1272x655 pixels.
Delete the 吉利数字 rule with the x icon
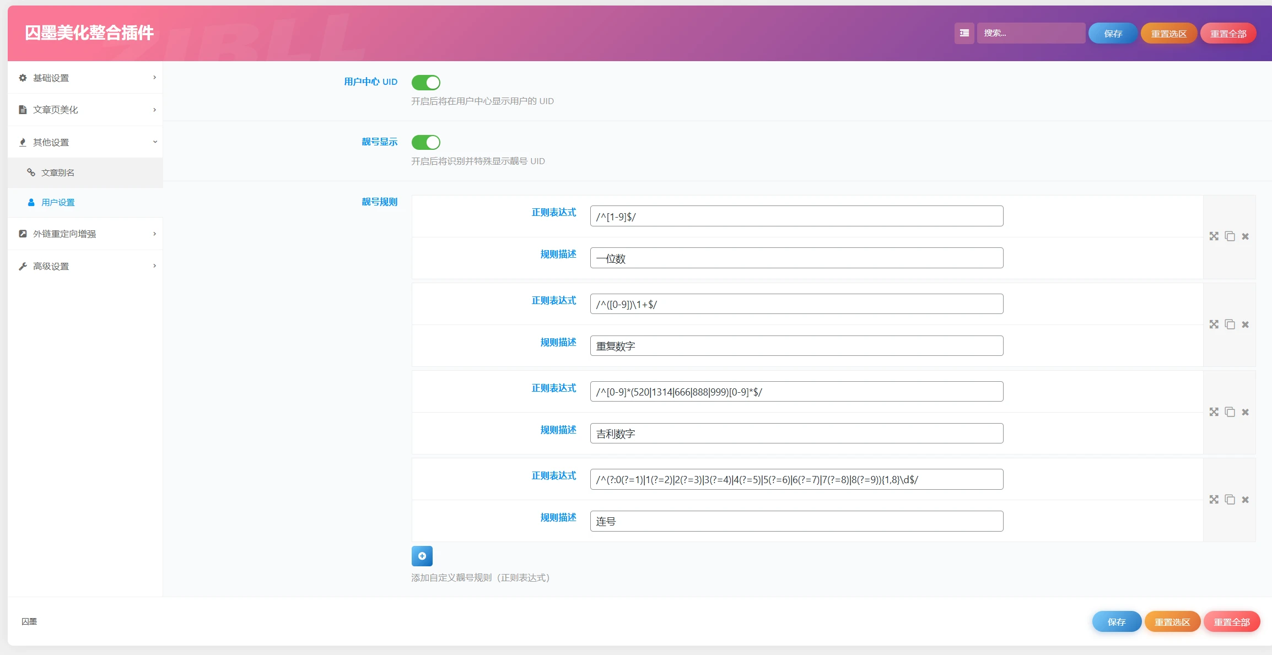point(1245,412)
